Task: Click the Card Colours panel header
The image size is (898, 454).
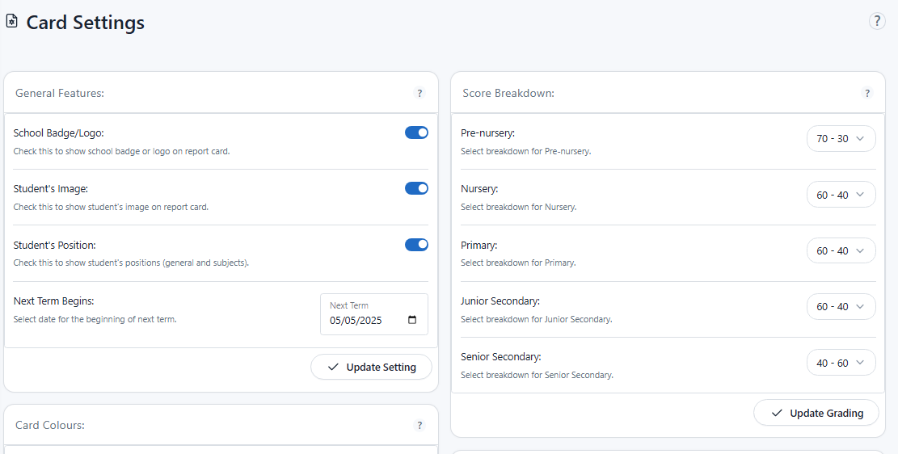Action: pos(50,426)
